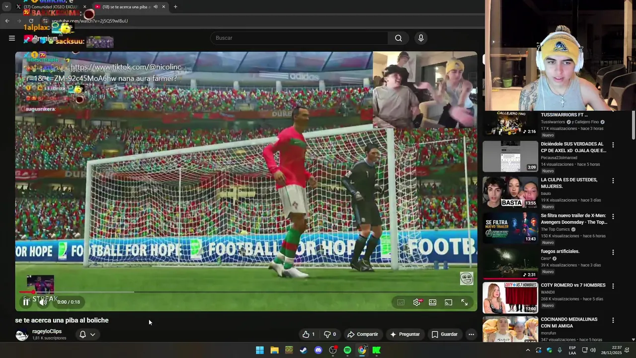Screen dimensions: 636x358
Task: Click the 'The Top Comics' channel name
Action: [x=556, y=229]
